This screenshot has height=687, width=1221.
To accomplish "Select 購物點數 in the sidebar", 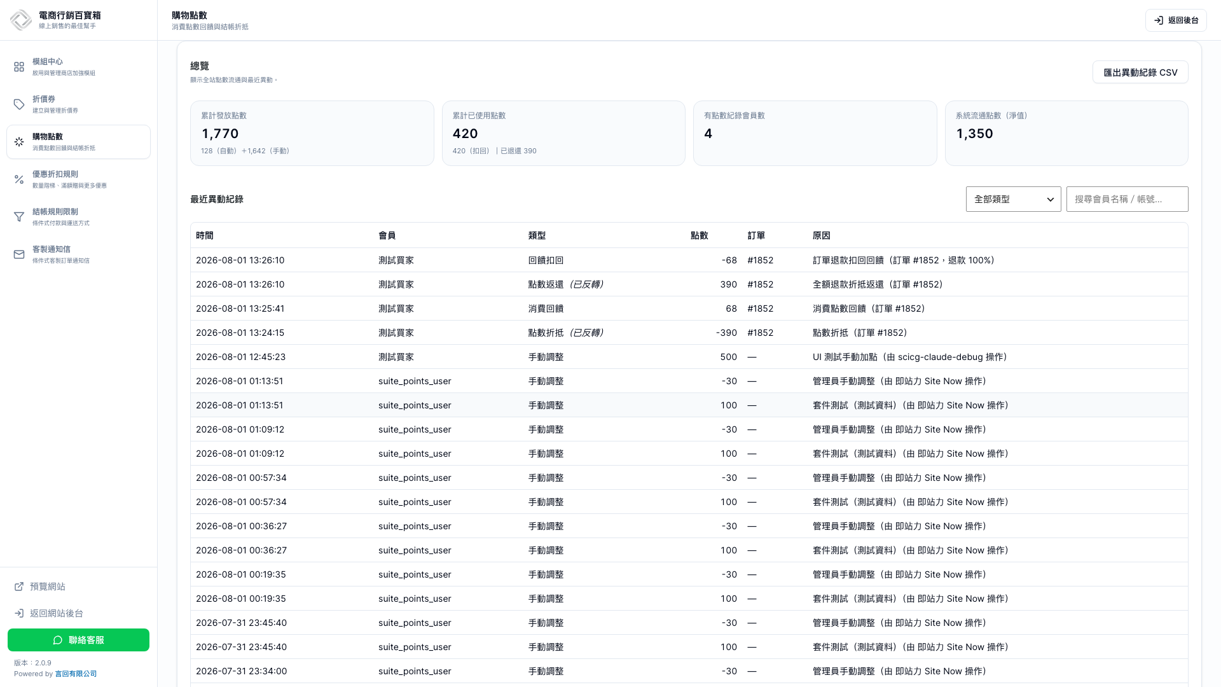I will tap(78, 142).
